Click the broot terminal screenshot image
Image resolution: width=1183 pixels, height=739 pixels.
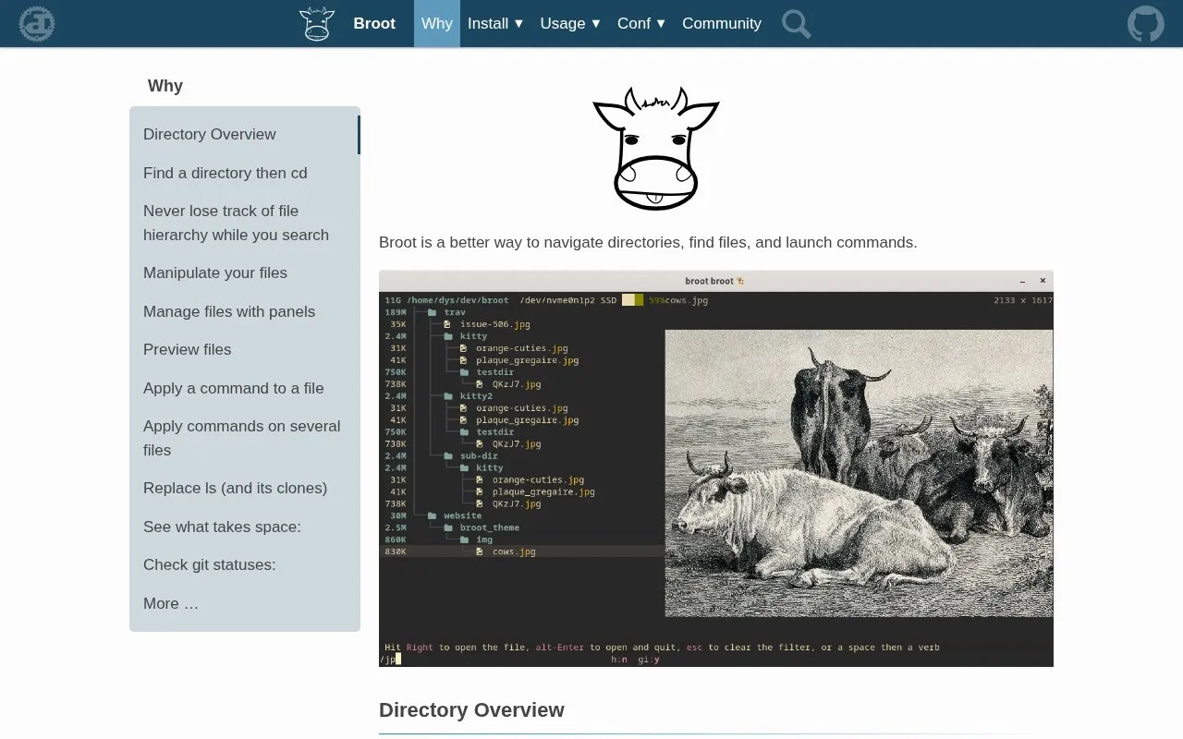(716, 468)
